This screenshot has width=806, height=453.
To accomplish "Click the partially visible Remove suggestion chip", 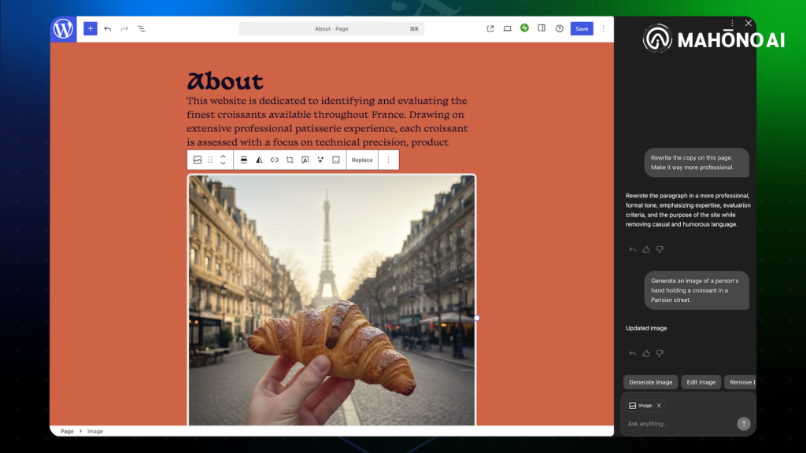I will 740,382.
